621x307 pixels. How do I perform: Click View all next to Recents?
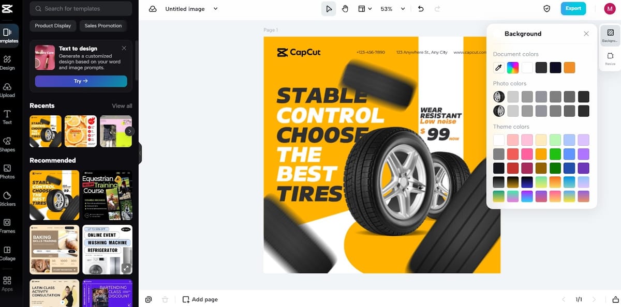[x=122, y=106]
